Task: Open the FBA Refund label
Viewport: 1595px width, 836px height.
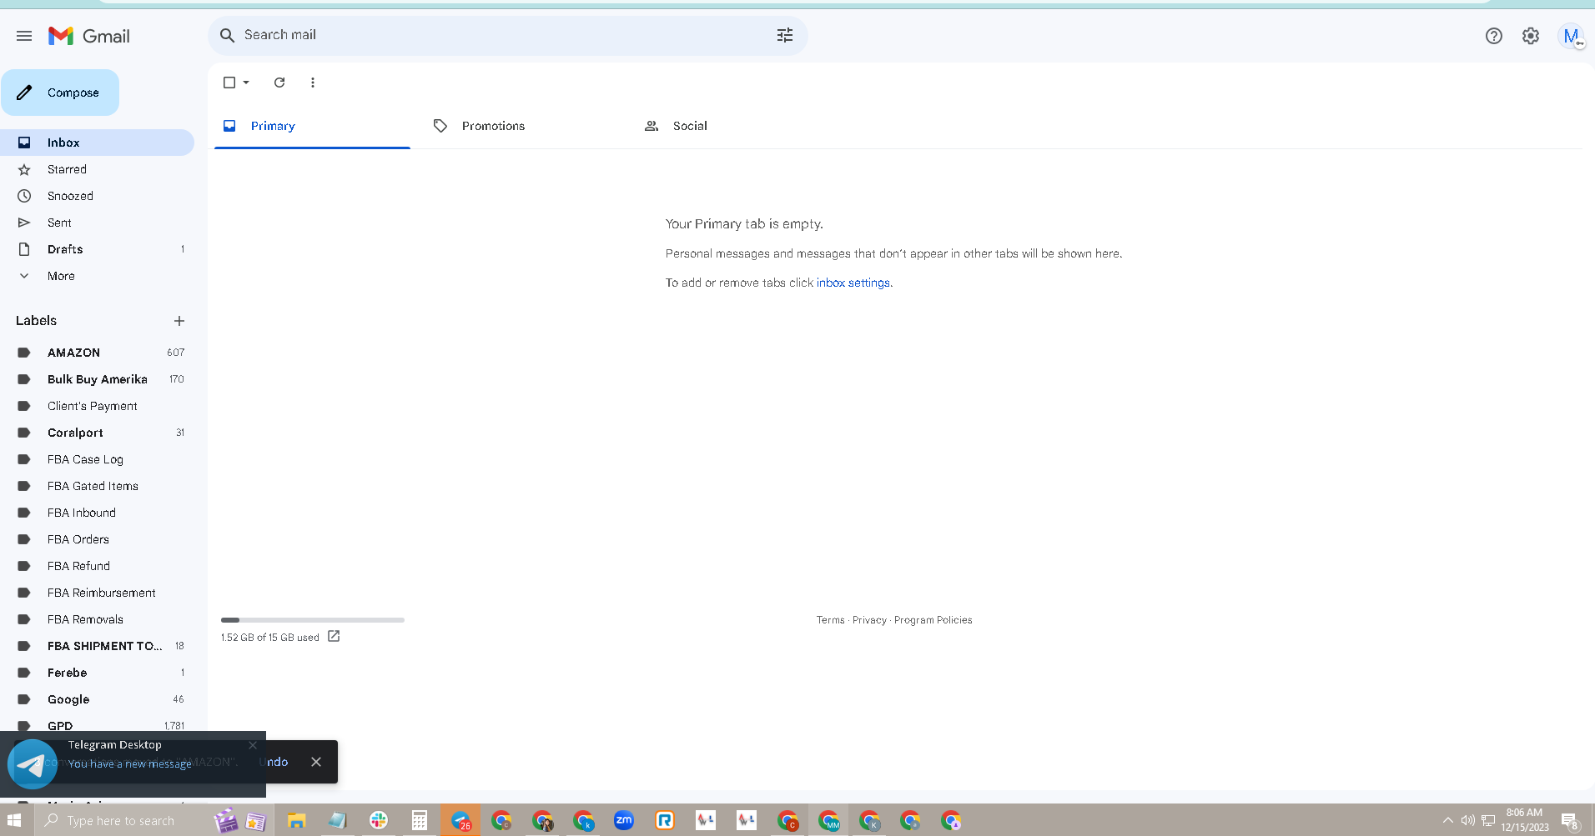Action: click(97, 566)
